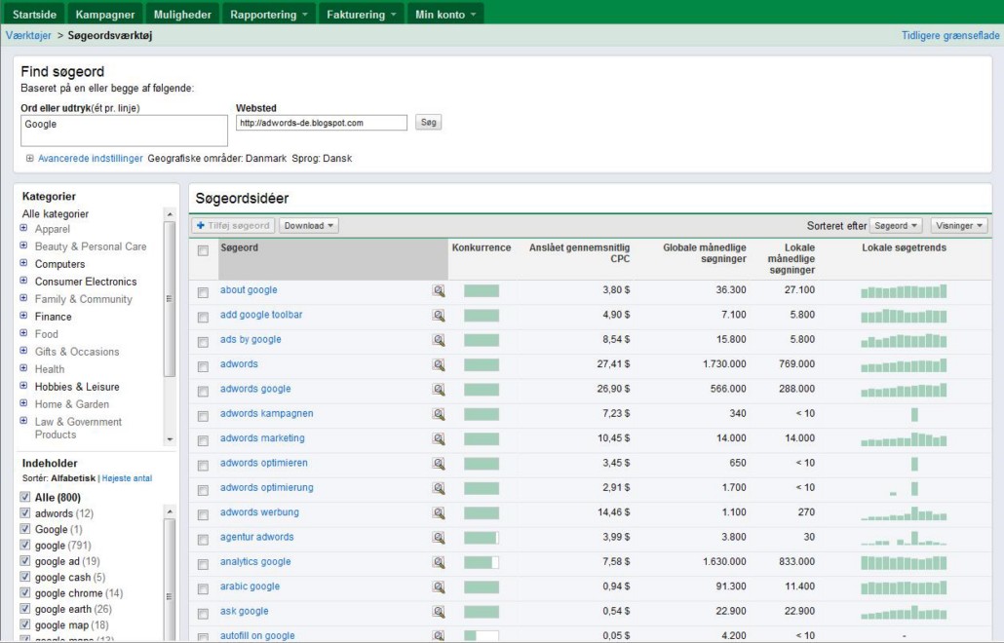Click magnifier icon for 'adwords optimierung' row
The height and width of the screenshot is (643, 1004).
coord(439,489)
